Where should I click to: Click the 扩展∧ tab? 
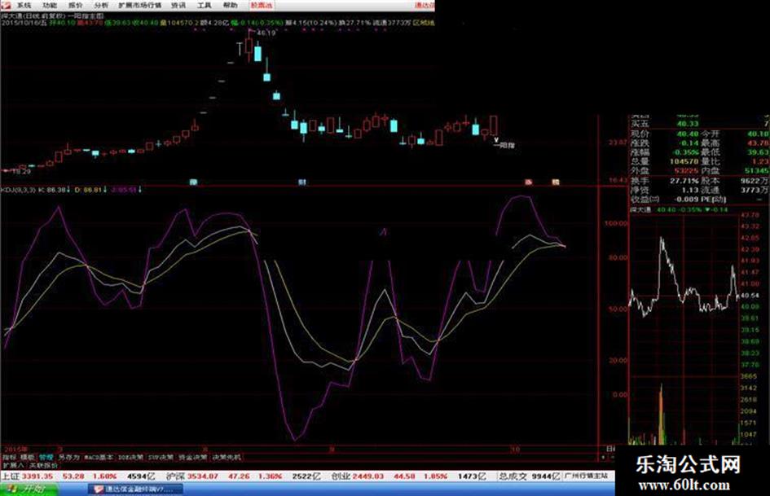13,465
